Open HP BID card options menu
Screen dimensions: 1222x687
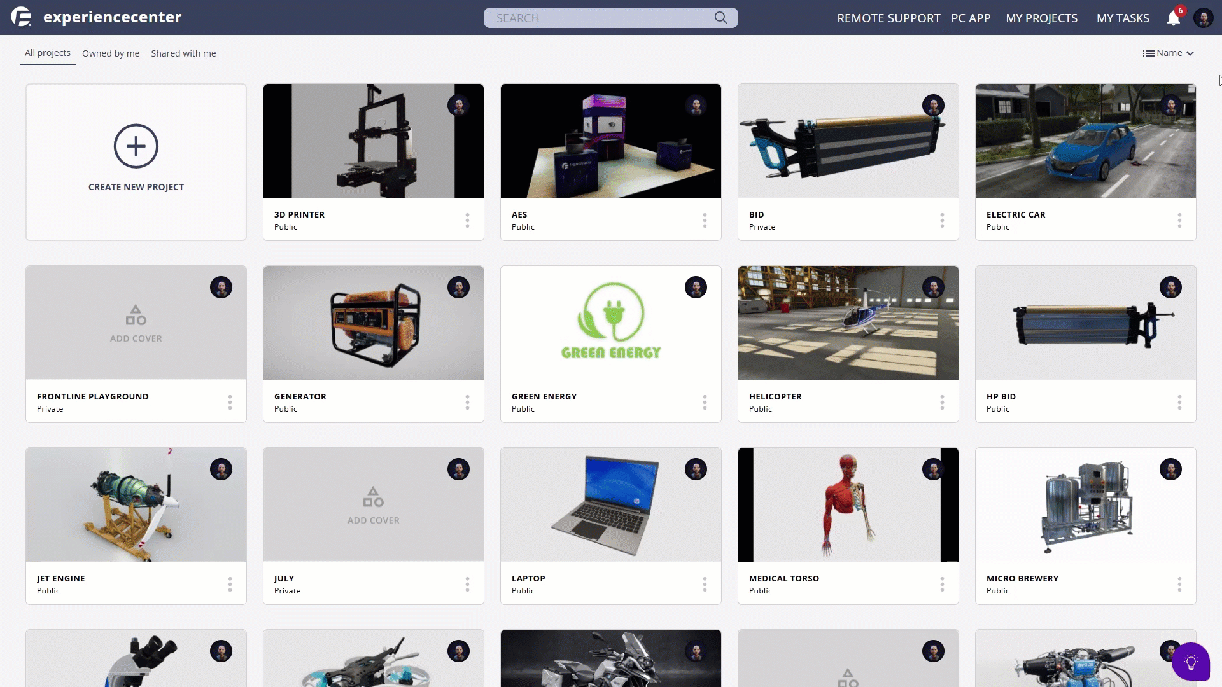[x=1179, y=402]
